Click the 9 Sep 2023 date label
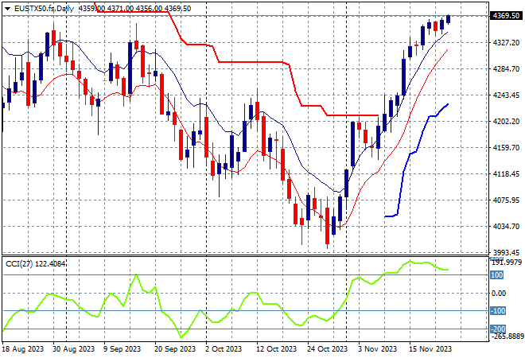 (122, 349)
